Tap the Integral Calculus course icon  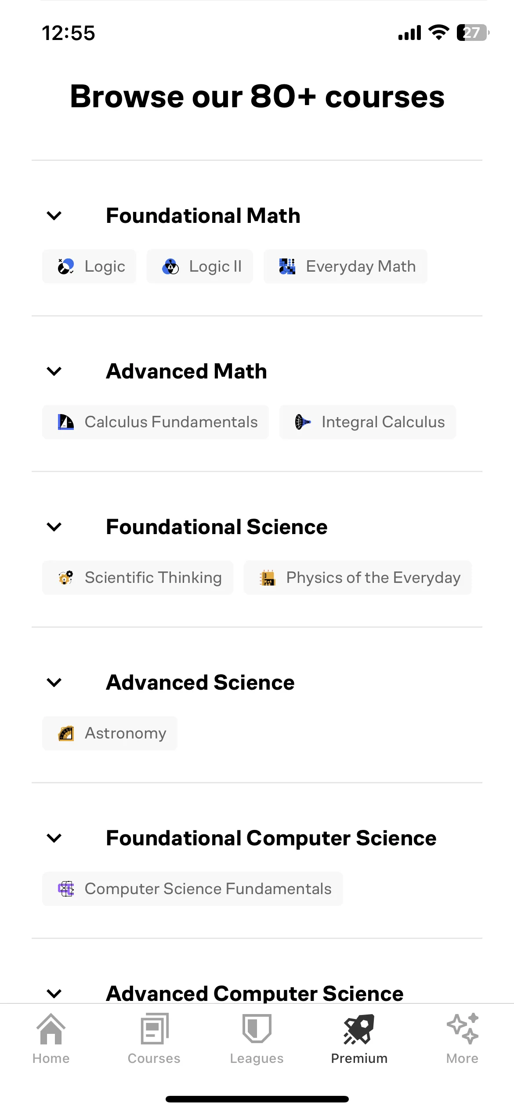click(303, 422)
